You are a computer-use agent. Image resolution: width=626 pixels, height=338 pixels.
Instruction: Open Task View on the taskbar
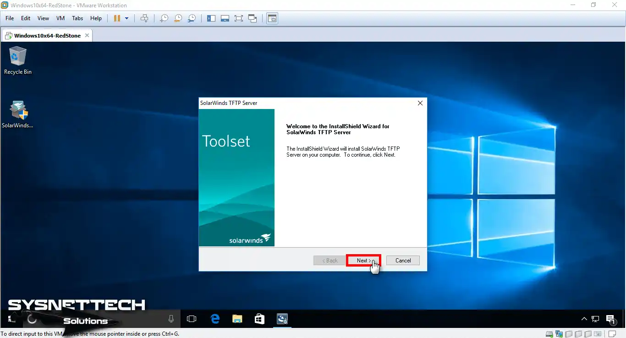pyautogui.click(x=192, y=319)
